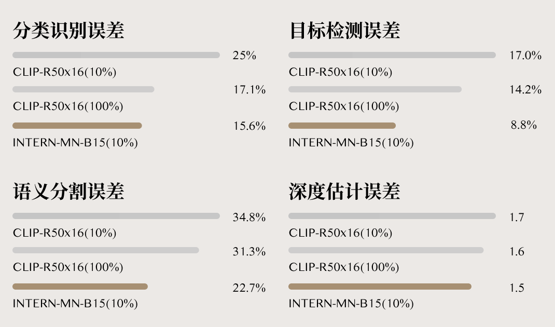Viewport: 555px width, 327px height.
Task: Select the 34.8% value text
Action: [249, 217]
